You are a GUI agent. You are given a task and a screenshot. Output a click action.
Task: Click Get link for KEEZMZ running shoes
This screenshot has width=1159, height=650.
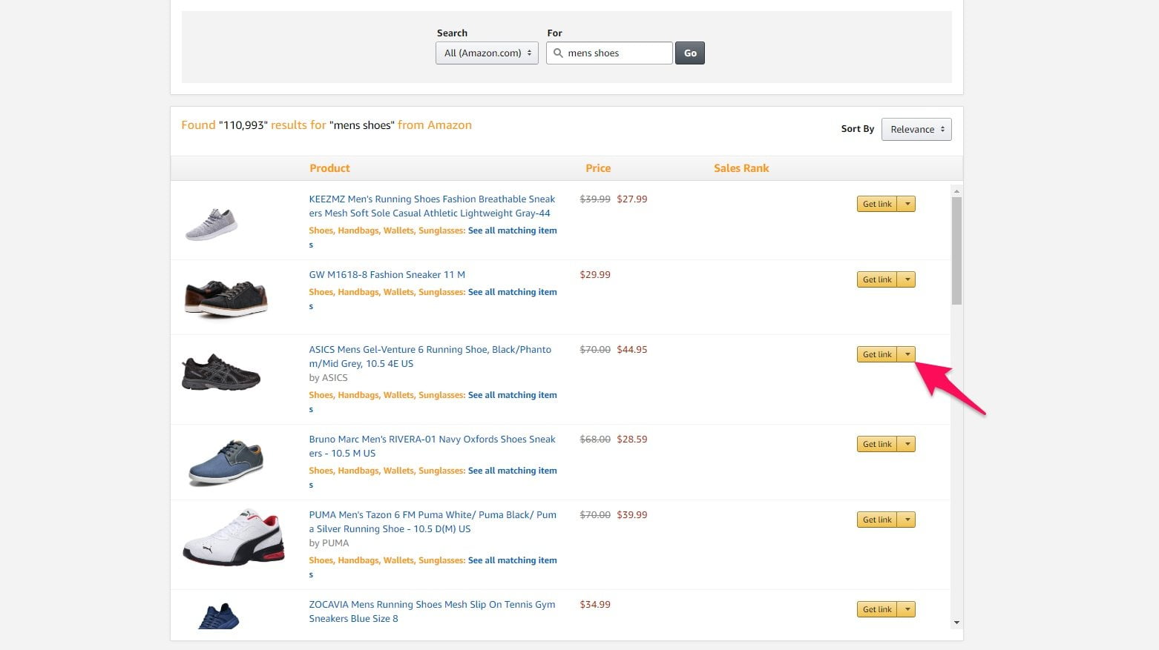pos(877,204)
